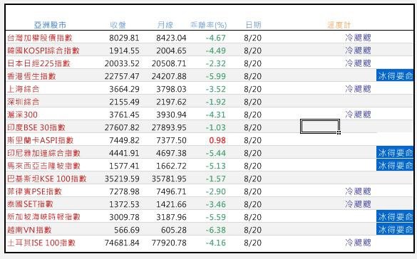Click the 月線 column header

(x=165, y=25)
